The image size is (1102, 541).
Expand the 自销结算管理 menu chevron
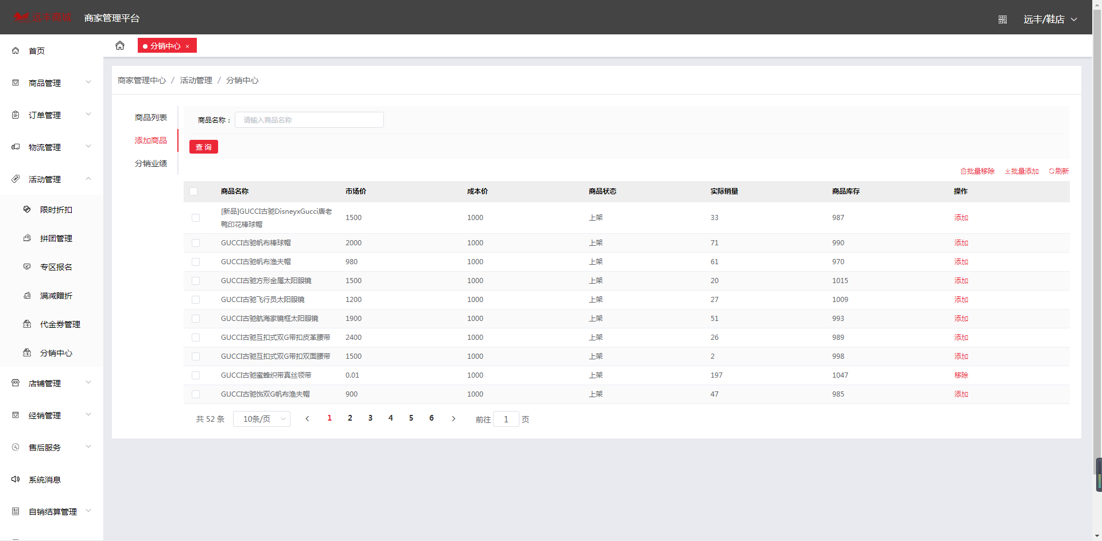pyautogui.click(x=88, y=511)
